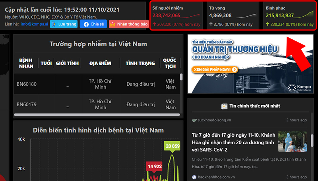Screen dimensions: 318x181
Task: Click the baokhanhhoa.com.vn site favicon
Action: tap(194, 177)
